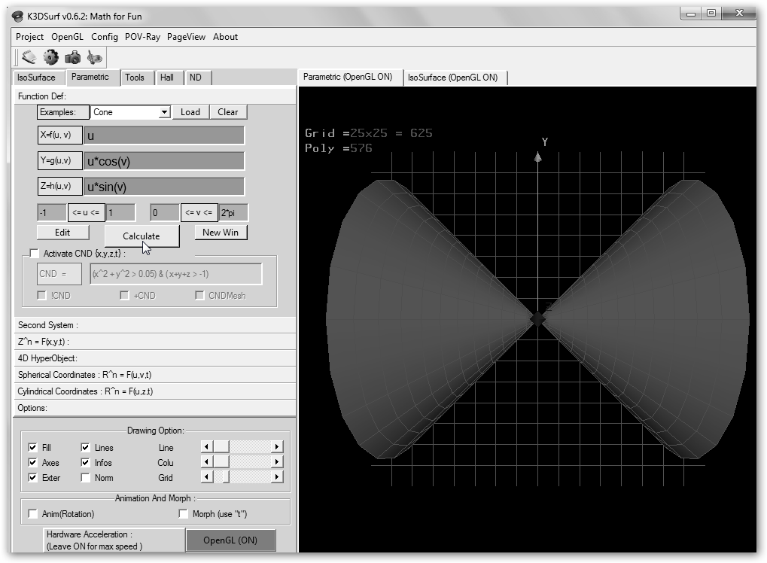Viewport: 767px width, 563px height.
Task: Click the notepad icon in the toolbar
Action: point(29,57)
